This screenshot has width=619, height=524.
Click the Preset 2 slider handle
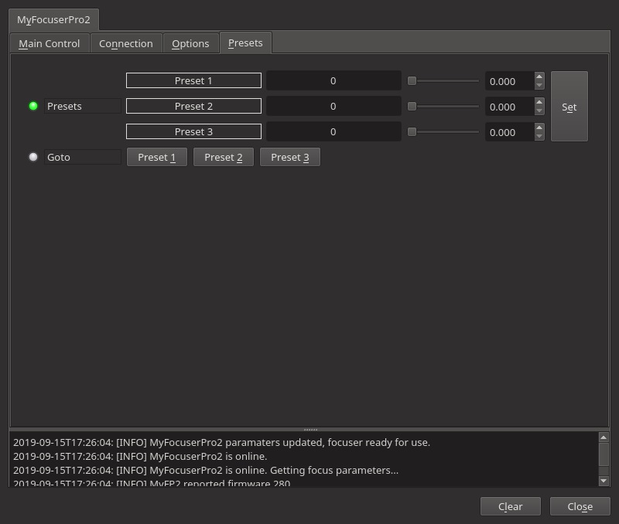point(412,106)
